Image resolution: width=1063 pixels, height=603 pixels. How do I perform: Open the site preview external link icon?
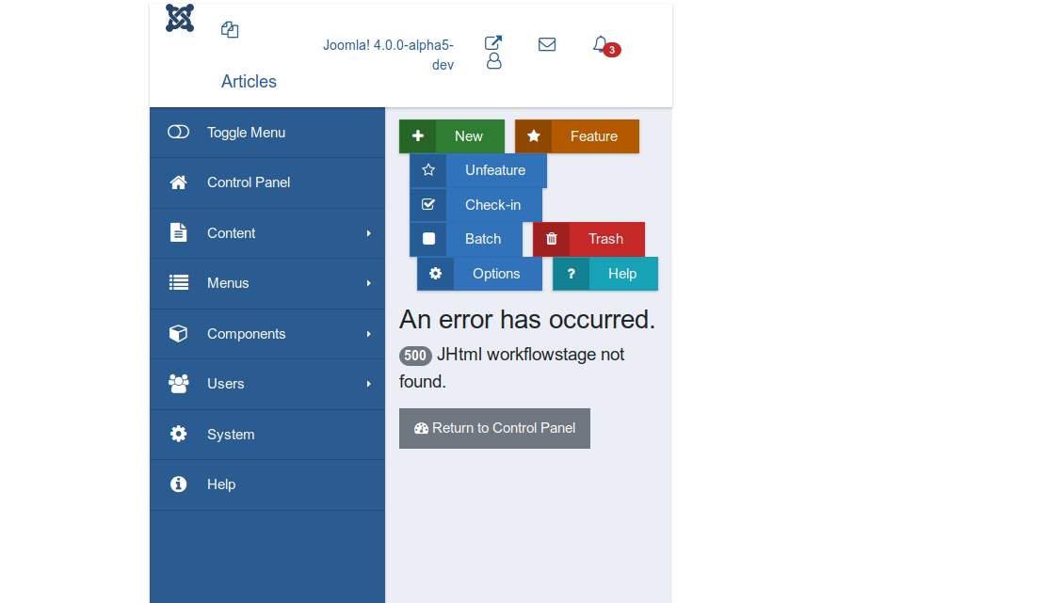492,42
